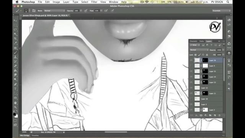
Task: Select the Eyedropper tool
Action: (15, 43)
